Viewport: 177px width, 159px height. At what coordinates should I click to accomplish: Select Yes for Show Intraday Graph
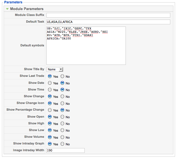(50, 144)
